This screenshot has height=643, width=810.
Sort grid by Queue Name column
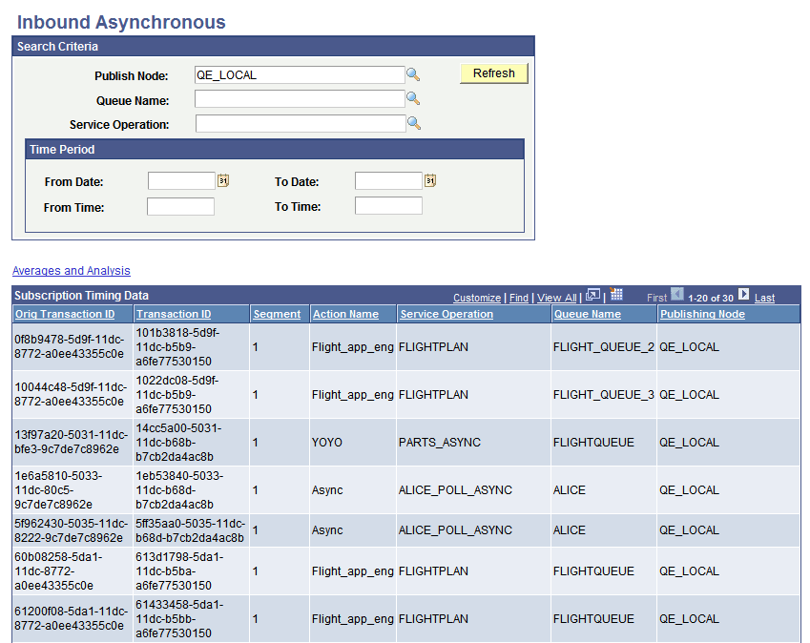pos(588,314)
